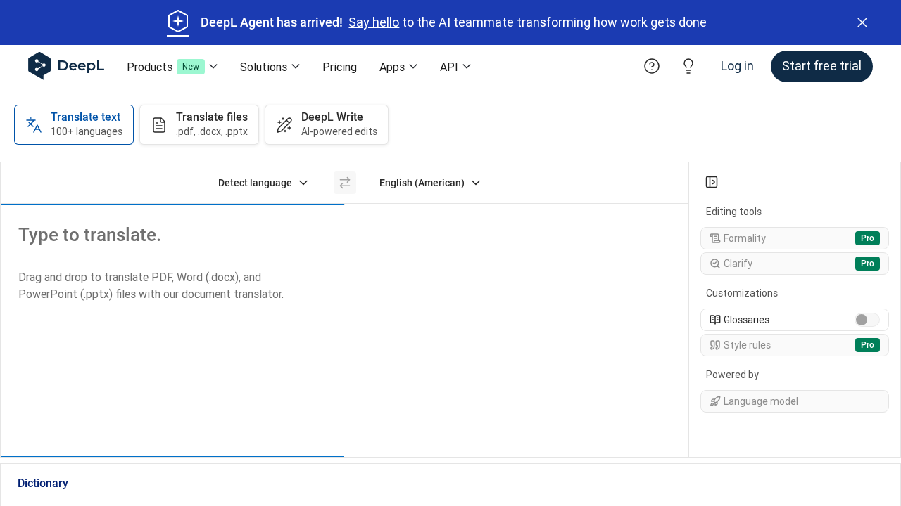This screenshot has width=901, height=506.
Task: Click the Start free trial button
Action: pos(821,66)
